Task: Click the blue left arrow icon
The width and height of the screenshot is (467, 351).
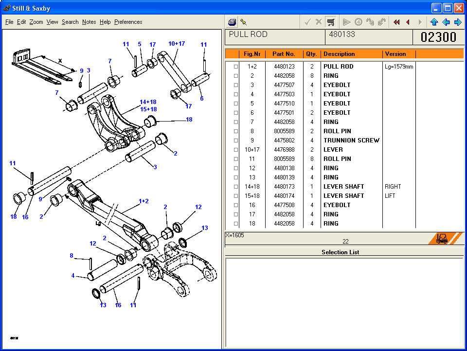Action: (x=446, y=22)
